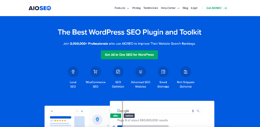Click the Local SEO label
The image size is (260, 127).
click(73, 84)
